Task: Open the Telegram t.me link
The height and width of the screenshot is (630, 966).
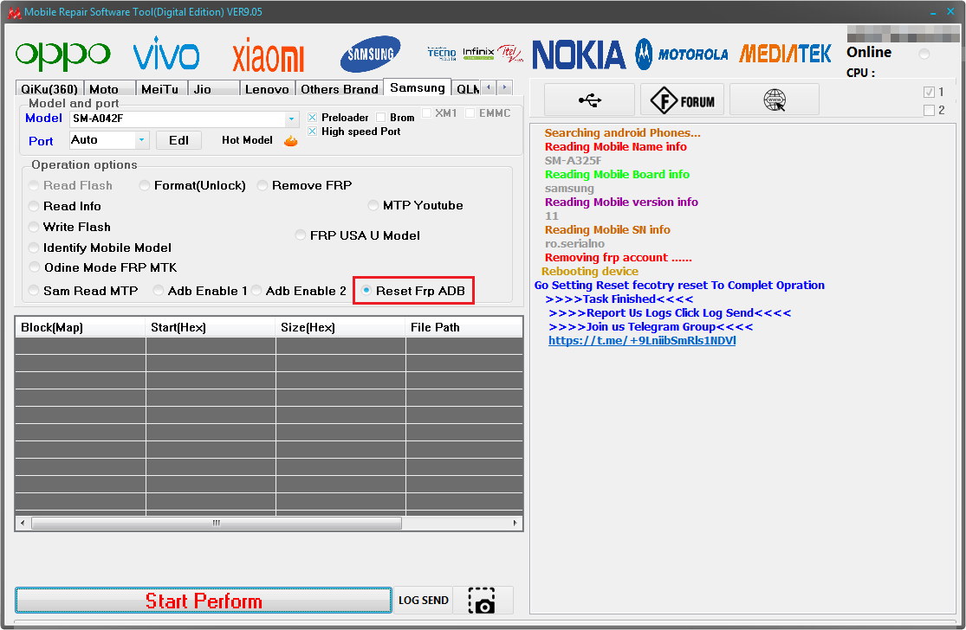Action: point(642,341)
